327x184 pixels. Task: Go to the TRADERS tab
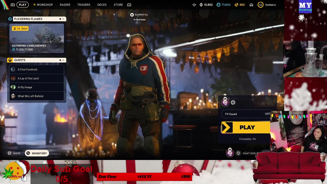(84, 5)
